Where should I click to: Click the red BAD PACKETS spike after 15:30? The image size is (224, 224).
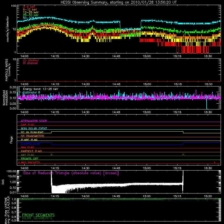click(x=215, y=162)
